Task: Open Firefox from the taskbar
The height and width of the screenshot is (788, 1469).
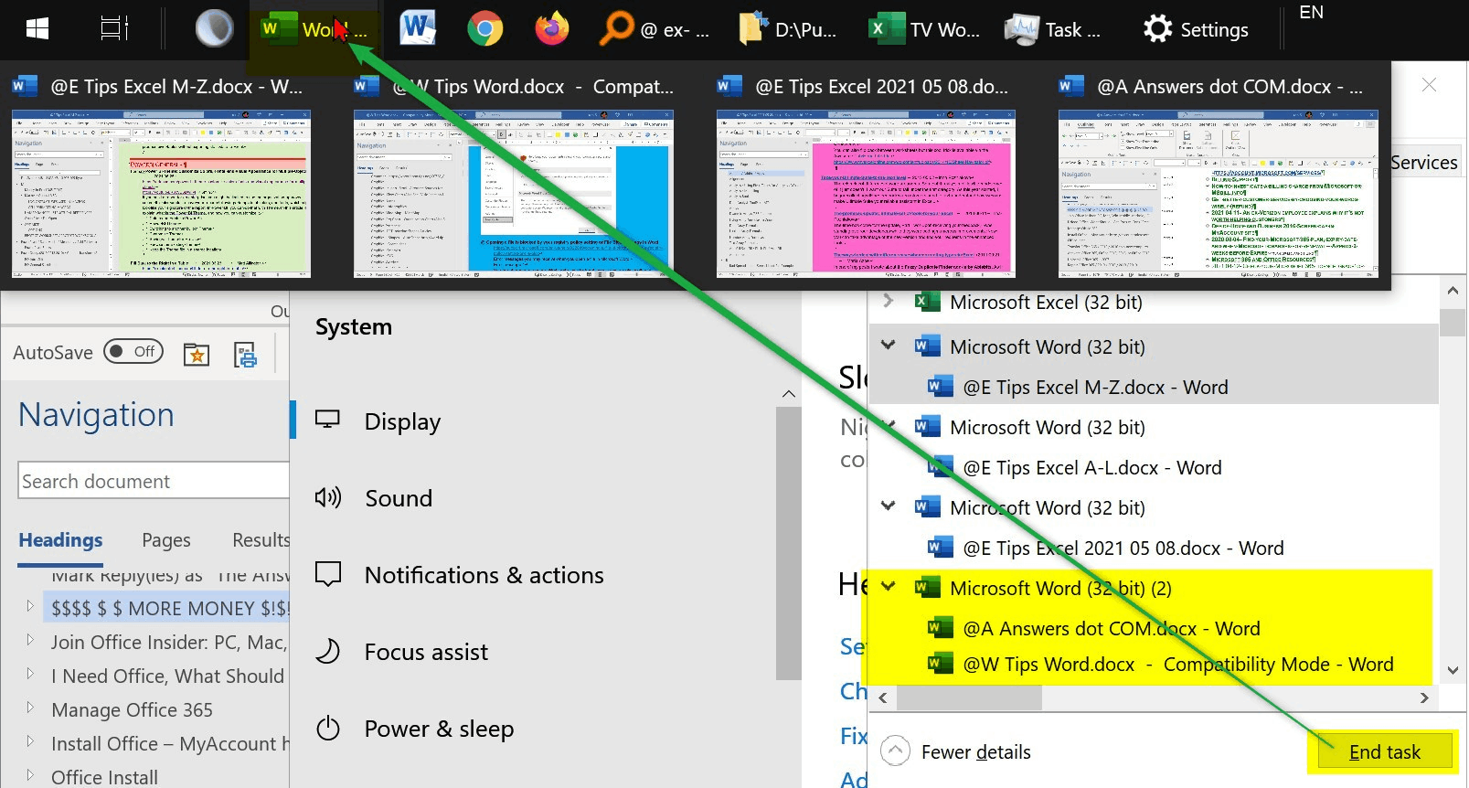Action: [551, 29]
